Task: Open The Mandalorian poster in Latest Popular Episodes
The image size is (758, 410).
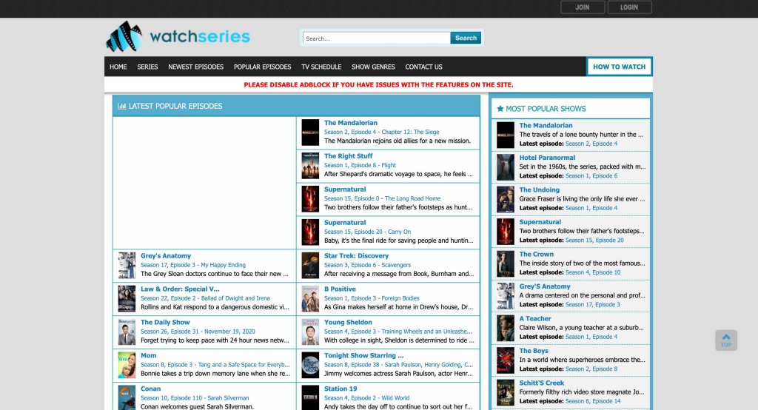Action: tap(310, 132)
